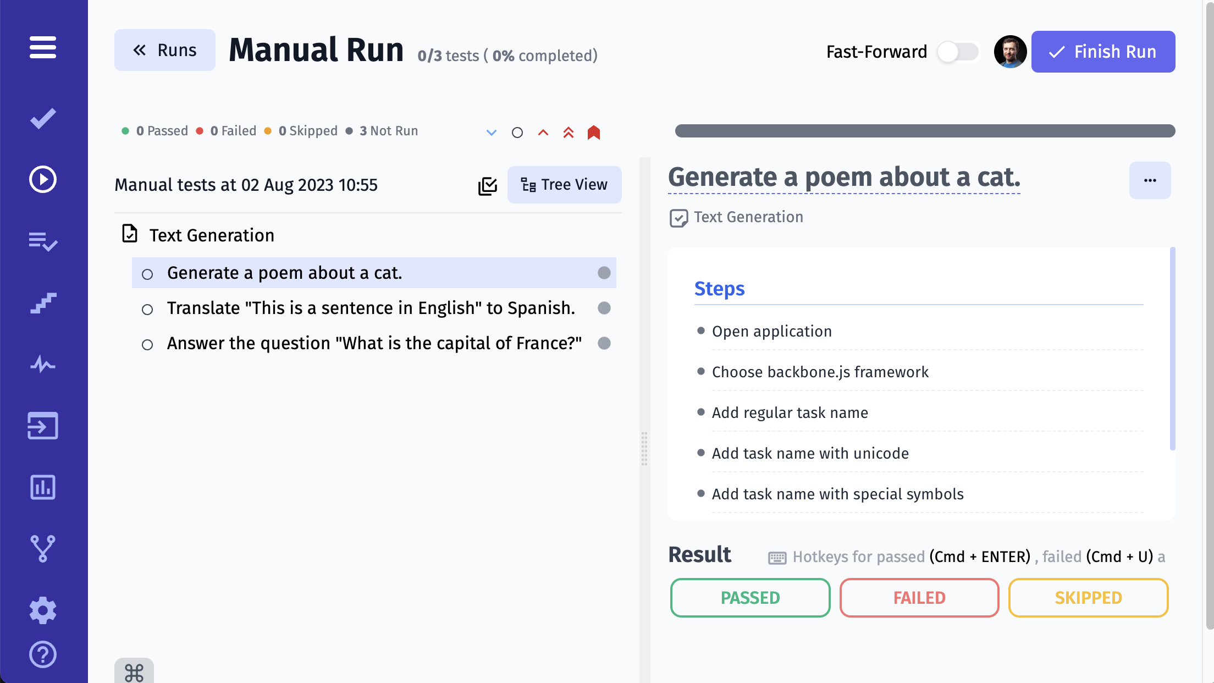The width and height of the screenshot is (1214, 683).
Task: Click the filter chevron dropdown arrow
Action: [492, 132]
